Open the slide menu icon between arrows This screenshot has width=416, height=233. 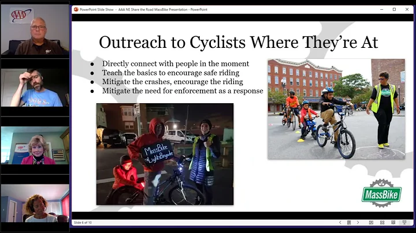pos(349,223)
